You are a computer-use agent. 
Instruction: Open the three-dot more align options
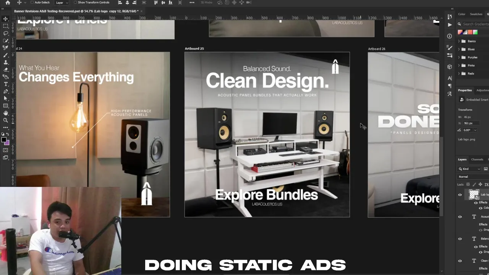click(x=192, y=3)
